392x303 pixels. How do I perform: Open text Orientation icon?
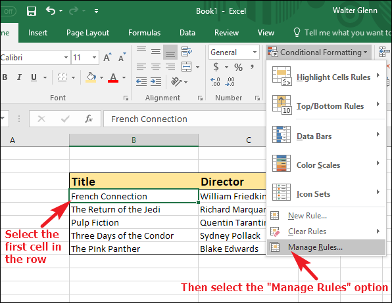click(176, 81)
